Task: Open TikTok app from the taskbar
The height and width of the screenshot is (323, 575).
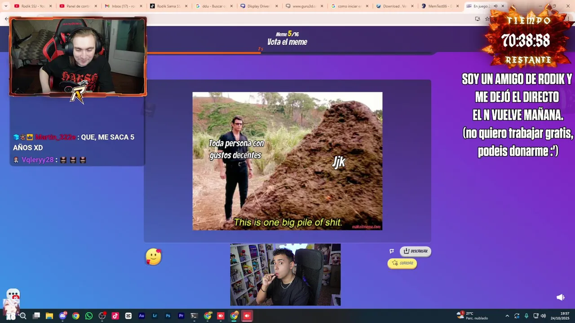Action: [x=115, y=316]
